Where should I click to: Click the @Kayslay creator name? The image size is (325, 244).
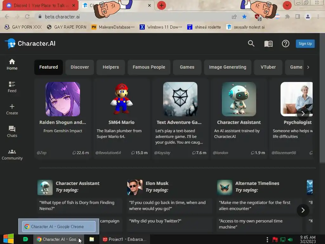click(x=162, y=153)
